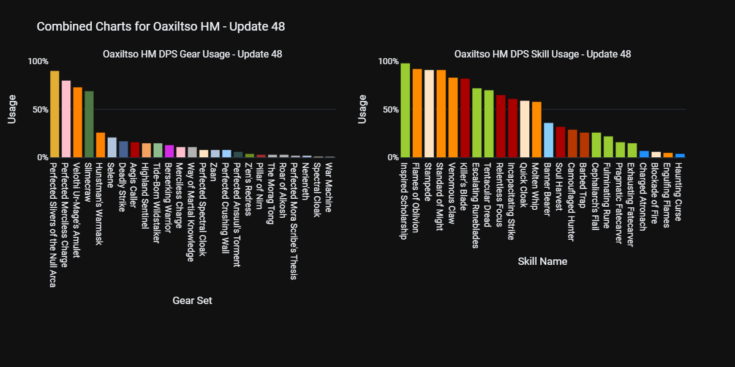Click the Standard of Might bar

tap(441, 114)
